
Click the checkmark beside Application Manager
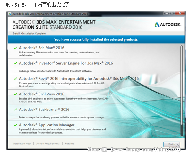(15, 125)
